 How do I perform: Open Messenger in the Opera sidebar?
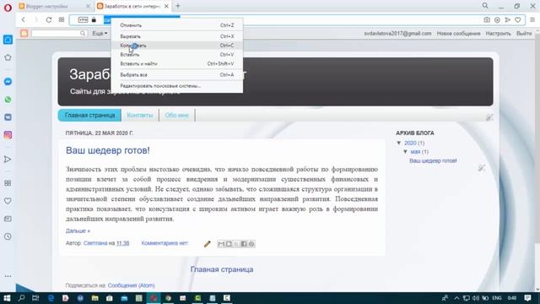[x=8, y=82]
